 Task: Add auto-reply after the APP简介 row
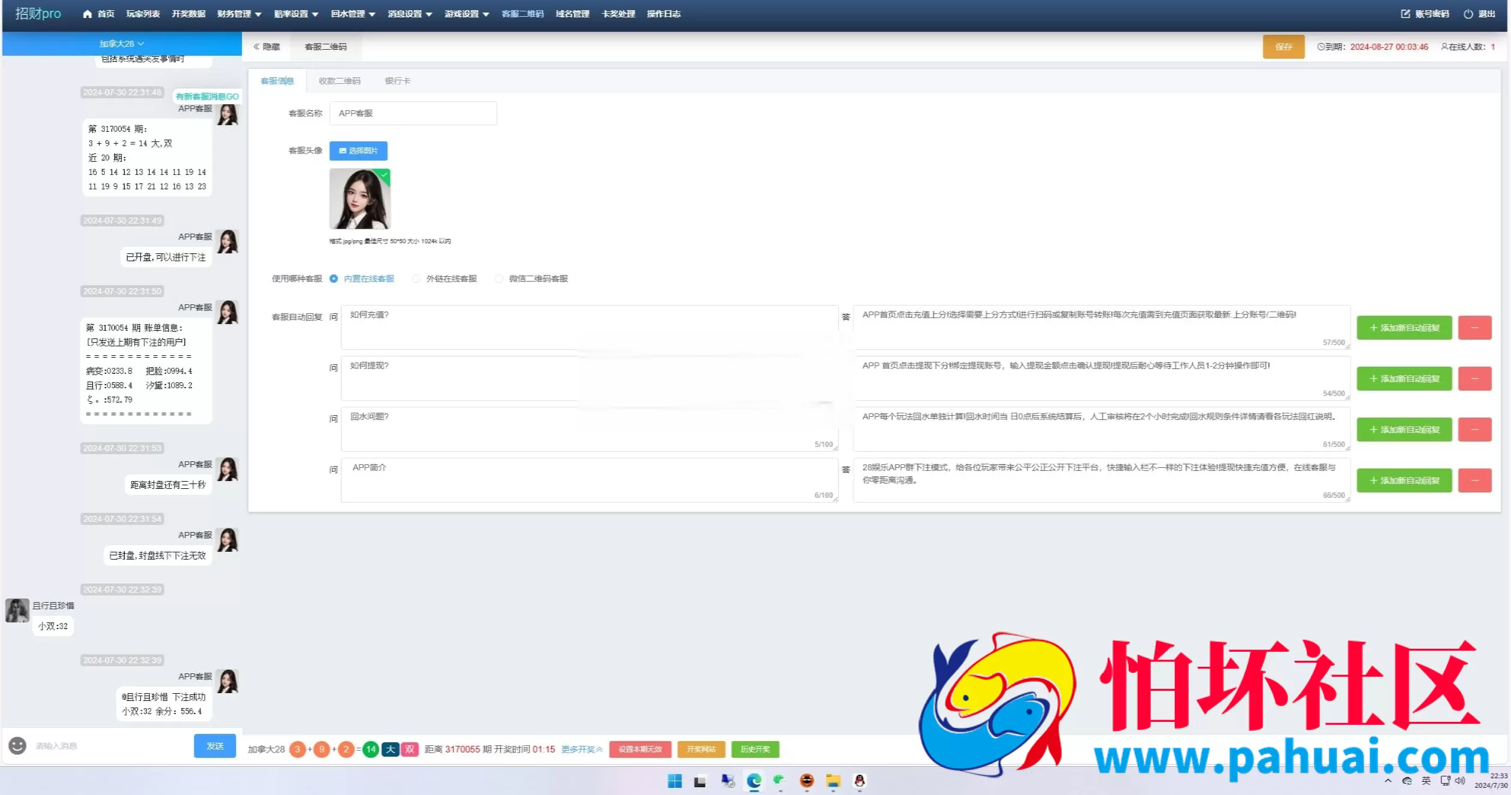1404,480
